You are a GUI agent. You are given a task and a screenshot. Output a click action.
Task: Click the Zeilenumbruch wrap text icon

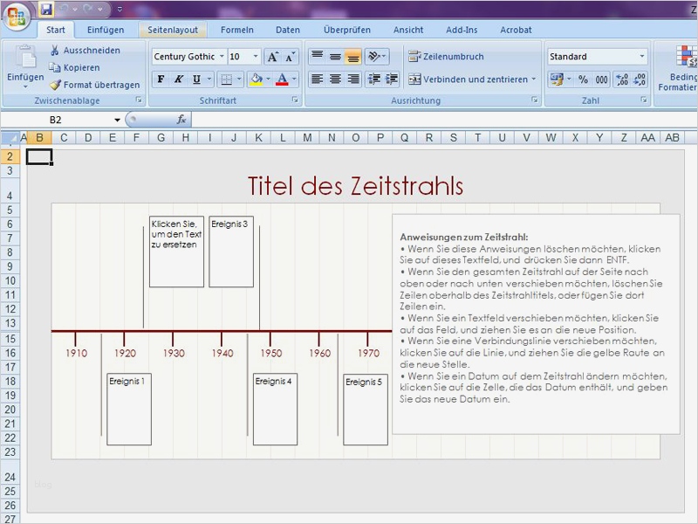pyautogui.click(x=411, y=56)
